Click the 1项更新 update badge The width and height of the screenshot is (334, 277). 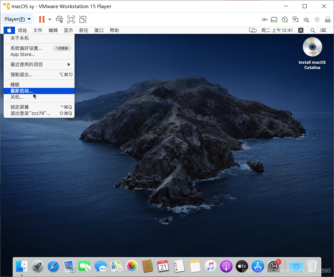[x=62, y=48]
